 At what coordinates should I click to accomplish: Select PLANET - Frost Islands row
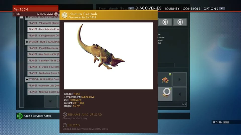click(43, 29)
